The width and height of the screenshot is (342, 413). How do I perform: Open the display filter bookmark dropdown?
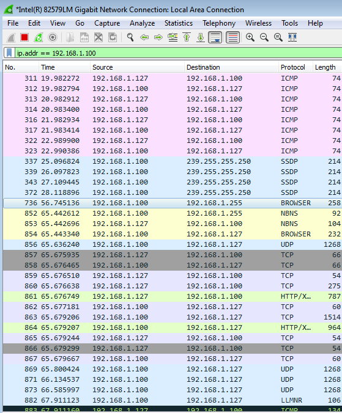click(9, 53)
